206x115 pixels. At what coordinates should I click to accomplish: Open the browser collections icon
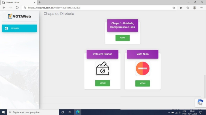(188, 8)
